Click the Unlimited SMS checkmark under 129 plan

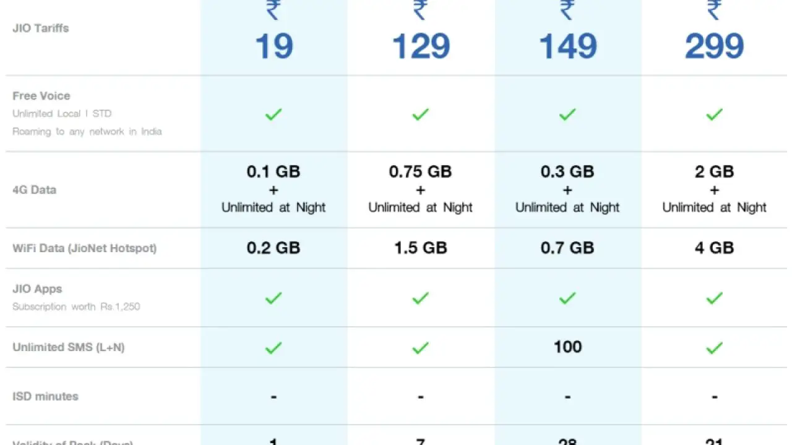[421, 348]
